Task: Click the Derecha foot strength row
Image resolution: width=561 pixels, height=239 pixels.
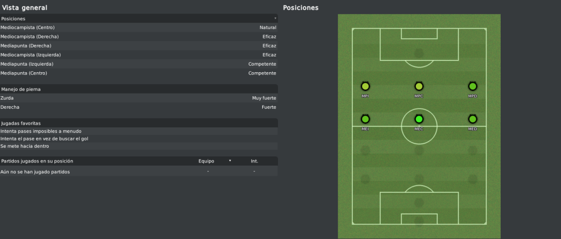Action: 139,107
